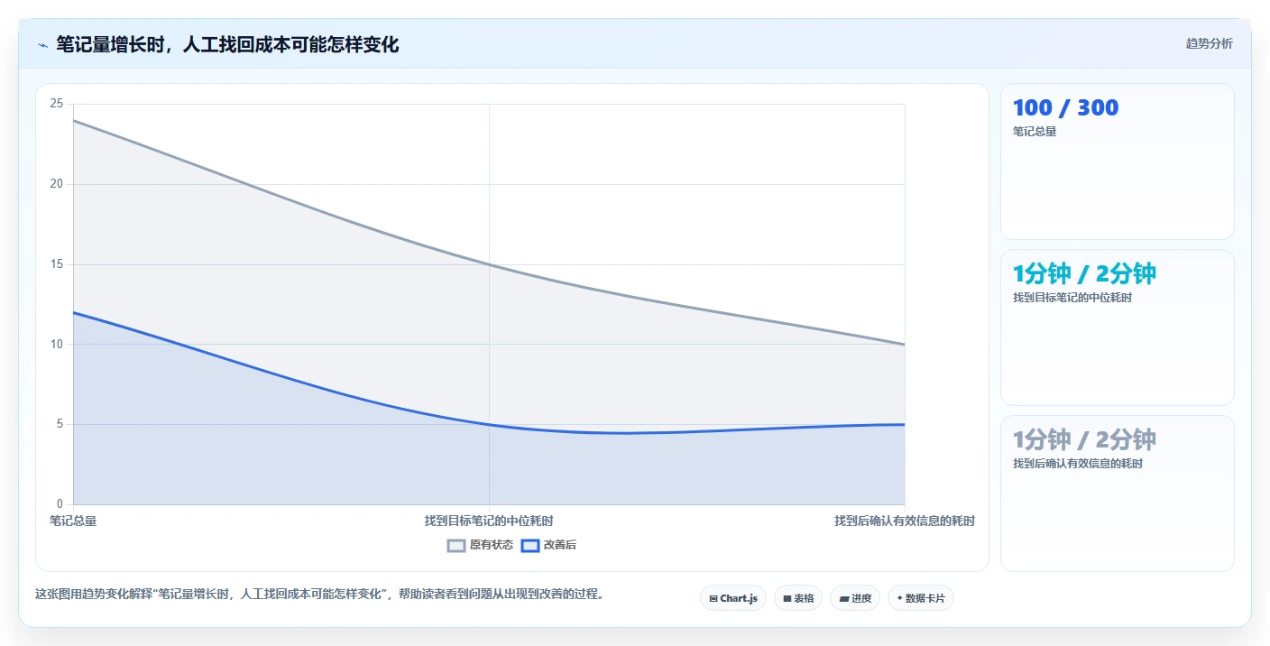This screenshot has width=1270, height=646.
Task: Click the Chart.js tag chip
Action: pos(733,598)
